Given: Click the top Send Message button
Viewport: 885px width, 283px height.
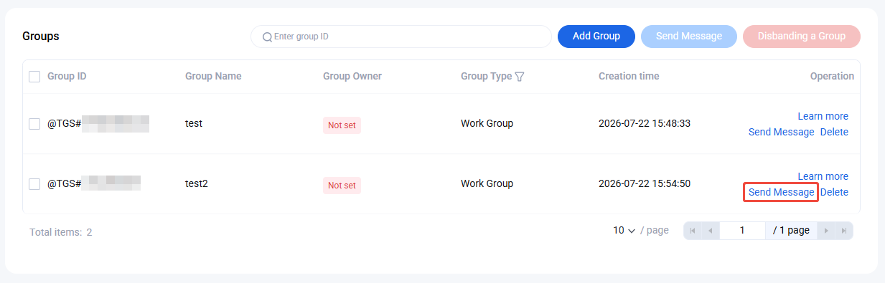Looking at the screenshot, I should point(689,37).
